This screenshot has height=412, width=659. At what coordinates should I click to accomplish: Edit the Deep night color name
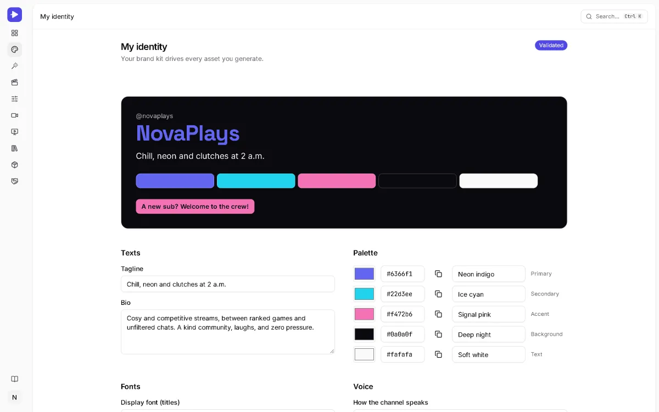(x=489, y=334)
